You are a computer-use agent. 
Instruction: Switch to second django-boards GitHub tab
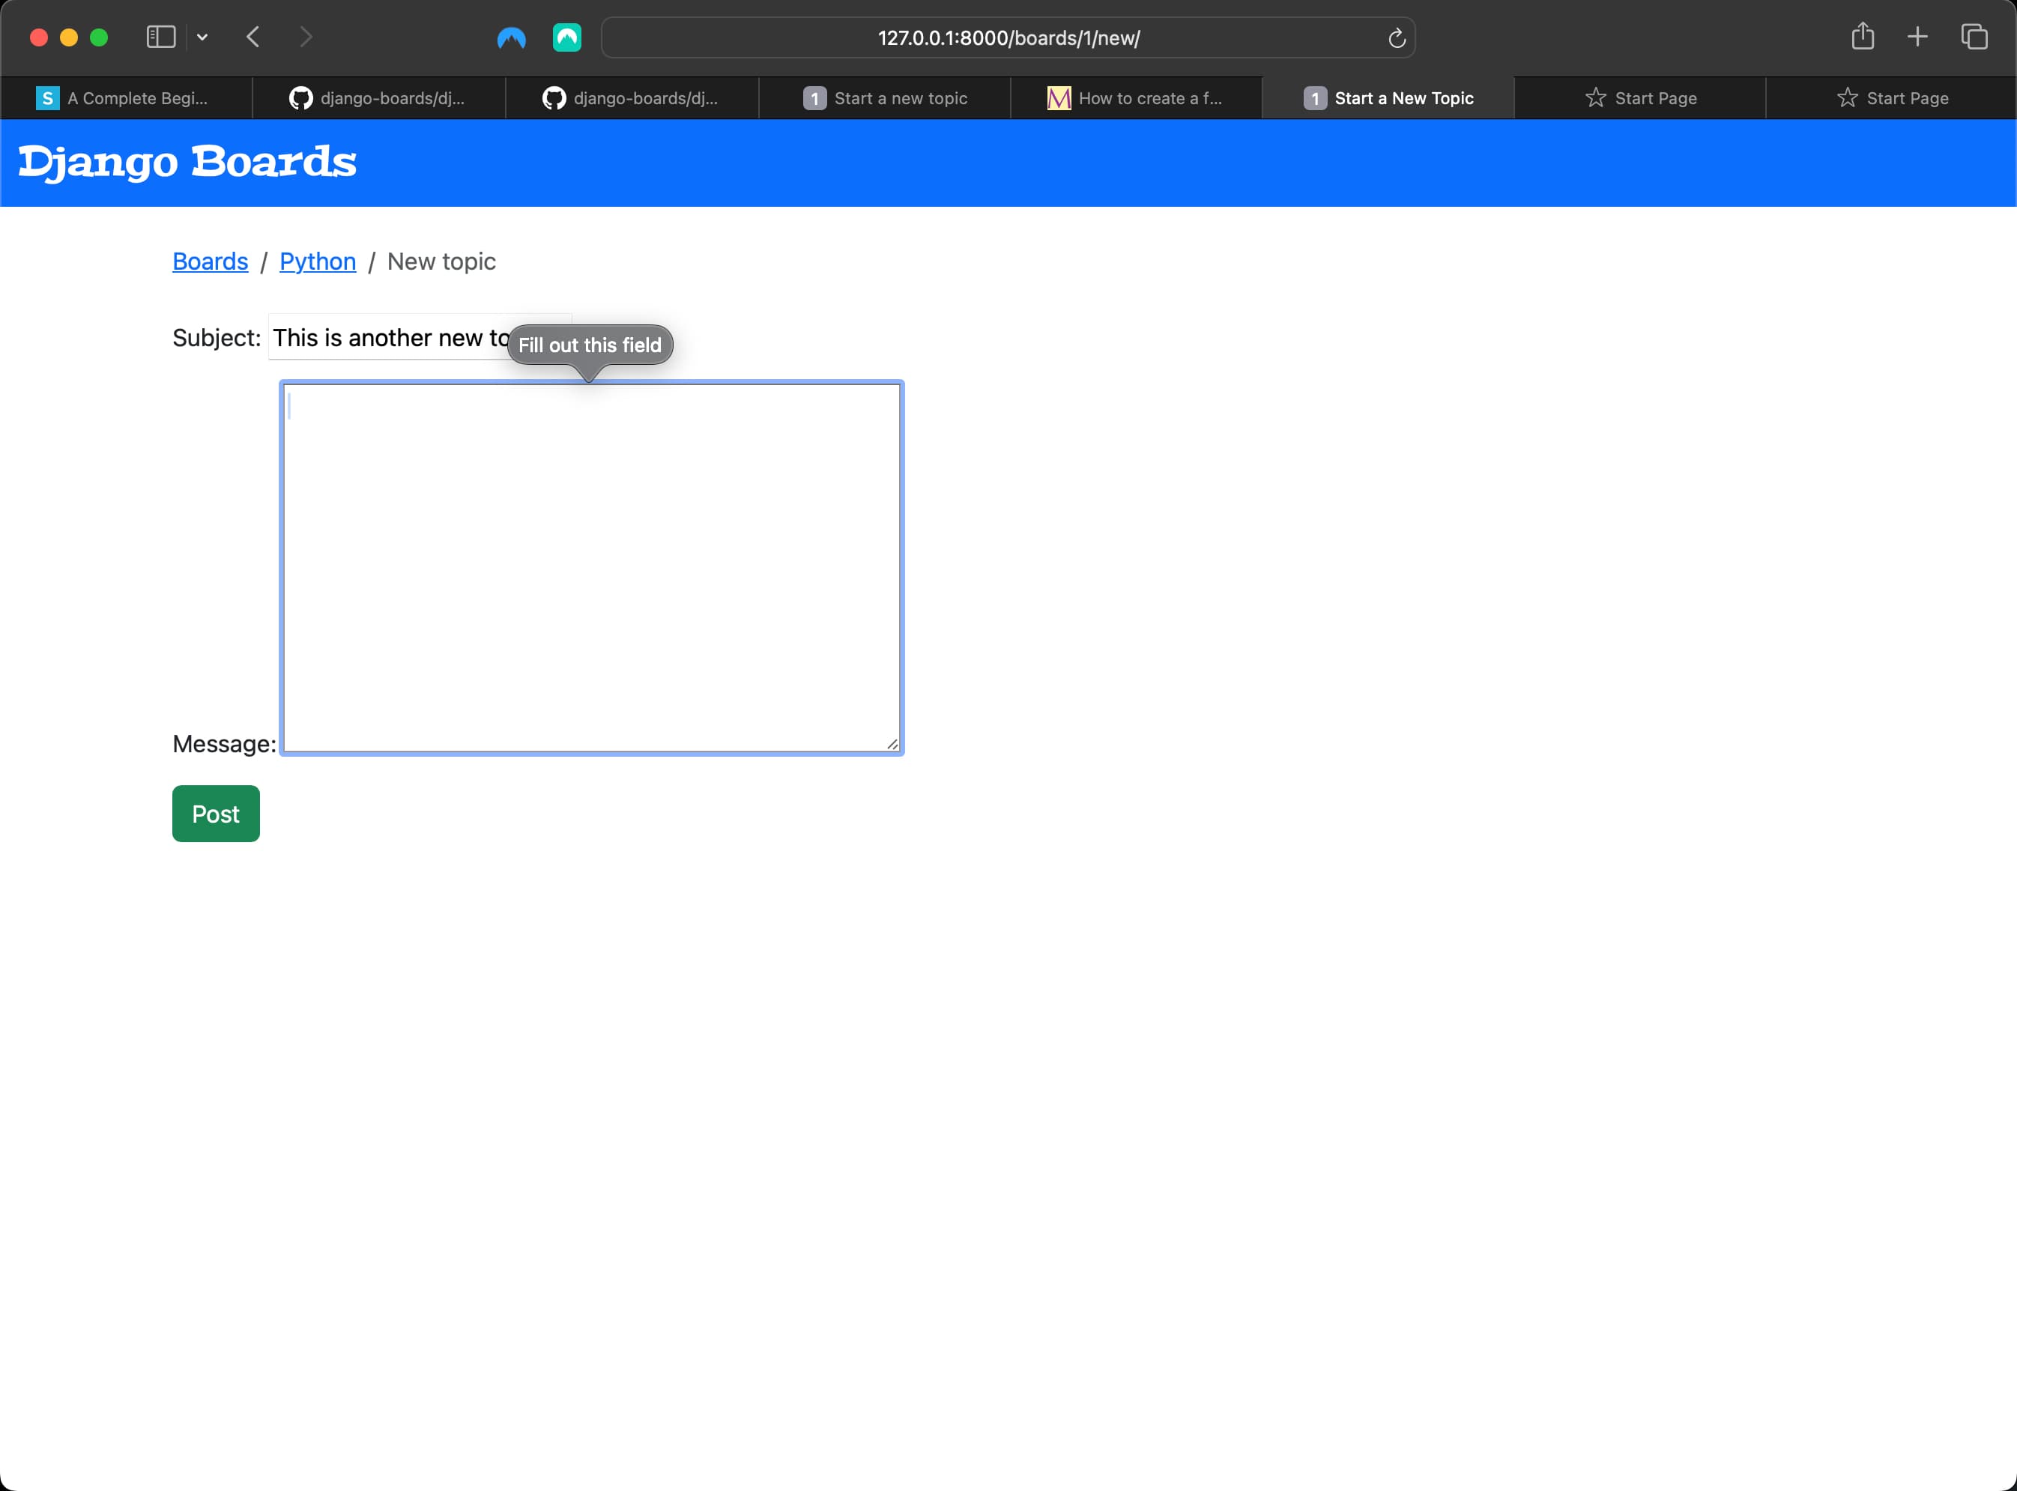pos(632,98)
